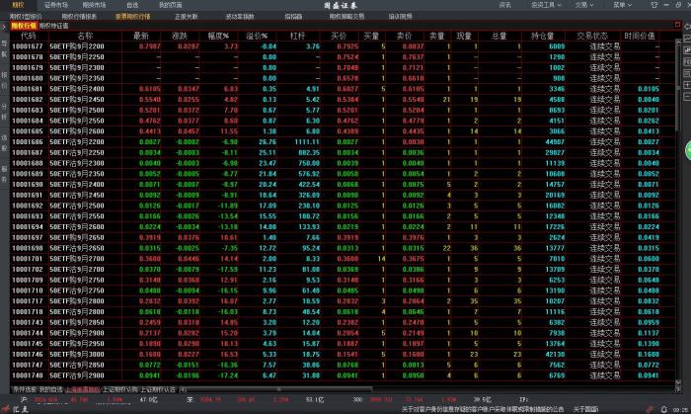Select row with code 10001685

click(342, 131)
